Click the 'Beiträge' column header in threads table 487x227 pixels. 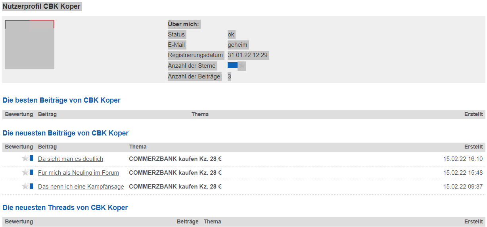[188, 222]
